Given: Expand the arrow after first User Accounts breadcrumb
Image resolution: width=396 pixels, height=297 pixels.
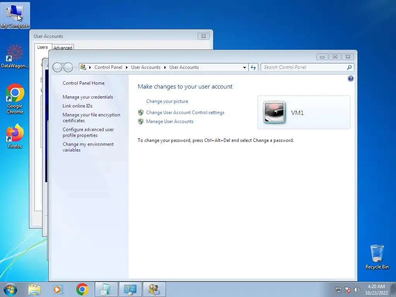Looking at the screenshot, I should click(x=165, y=67).
